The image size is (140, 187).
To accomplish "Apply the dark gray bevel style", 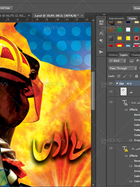I will click(111, 38).
